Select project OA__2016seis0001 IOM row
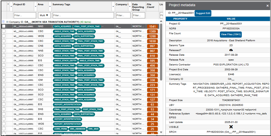This screenshot has height=136, width=271. click(x=23, y=80)
